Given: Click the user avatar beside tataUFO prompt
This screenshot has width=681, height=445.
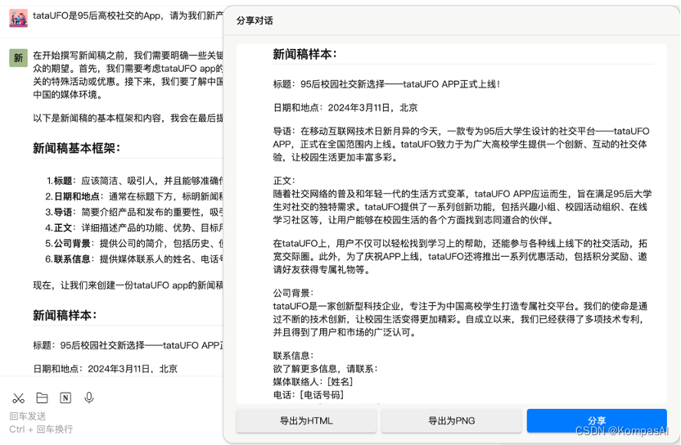Looking at the screenshot, I should click(x=18, y=18).
